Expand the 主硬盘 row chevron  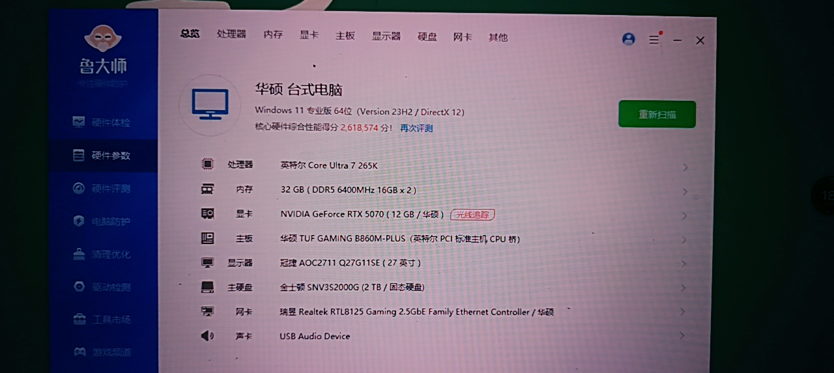point(683,288)
